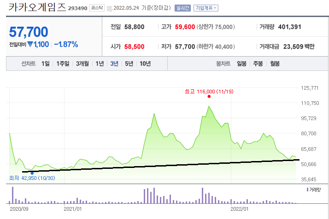
Task: Click the red 최고 116,000 peak marker
Action: point(209,97)
